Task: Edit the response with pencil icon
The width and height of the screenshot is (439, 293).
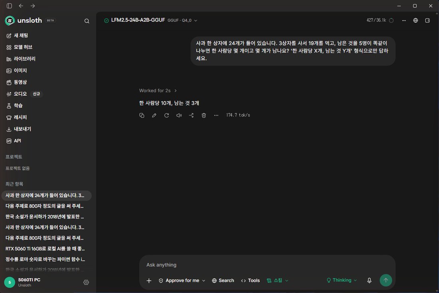Action: (154, 115)
